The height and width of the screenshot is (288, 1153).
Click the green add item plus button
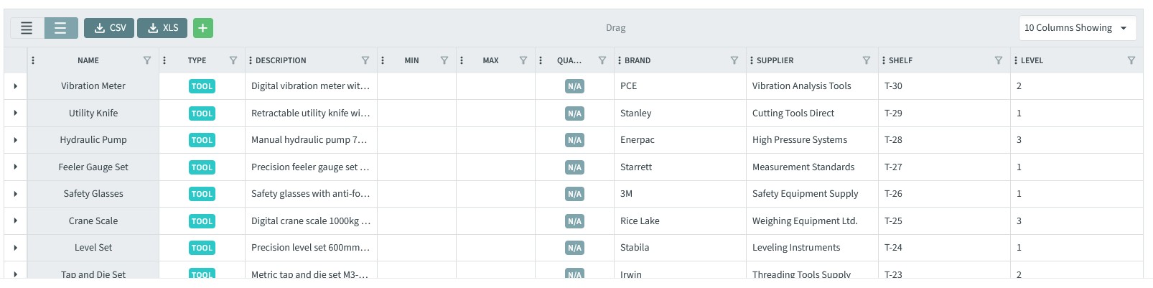203,28
